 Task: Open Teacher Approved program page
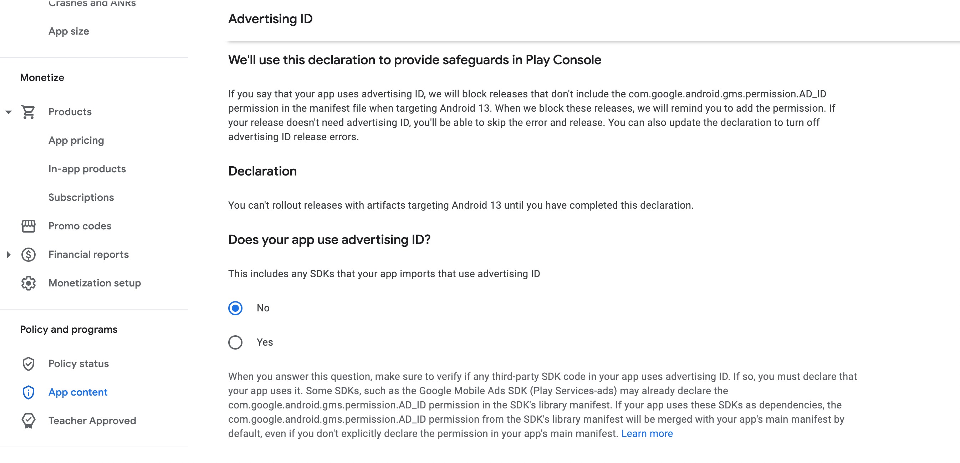[x=92, y=421]
